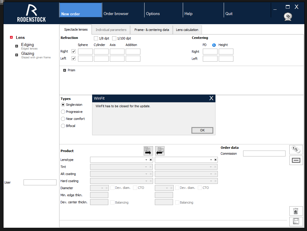Image resolution: width=307 pixels, height=231 pixels.
Task: Switch to Frame- & centering data tab
Action: click(x=152, y=30)
